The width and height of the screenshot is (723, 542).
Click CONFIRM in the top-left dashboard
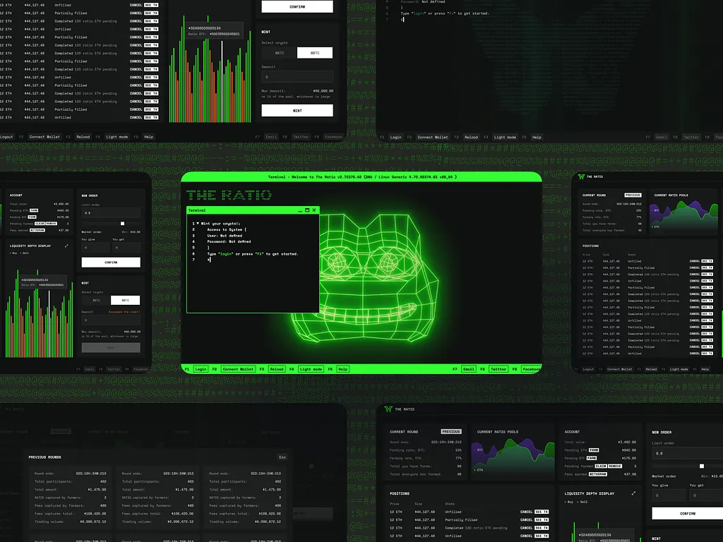pos(297,6)
